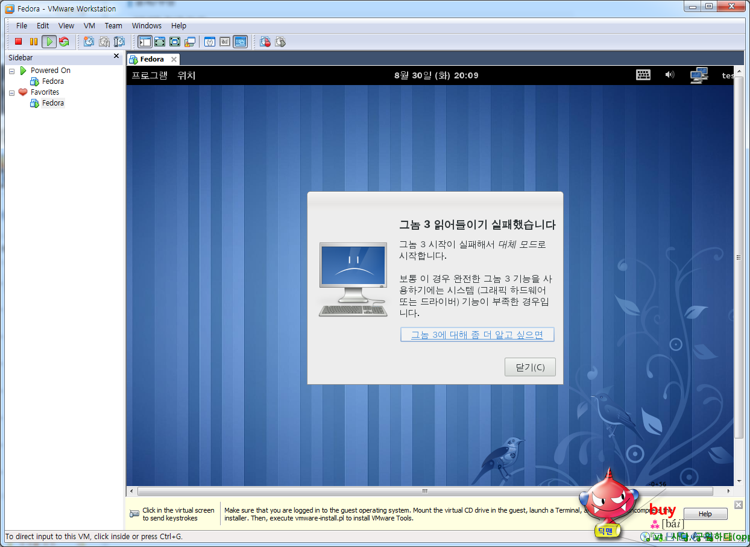Open the VM menu
This screenshot has height=547, width=750.
click(89, 26)
